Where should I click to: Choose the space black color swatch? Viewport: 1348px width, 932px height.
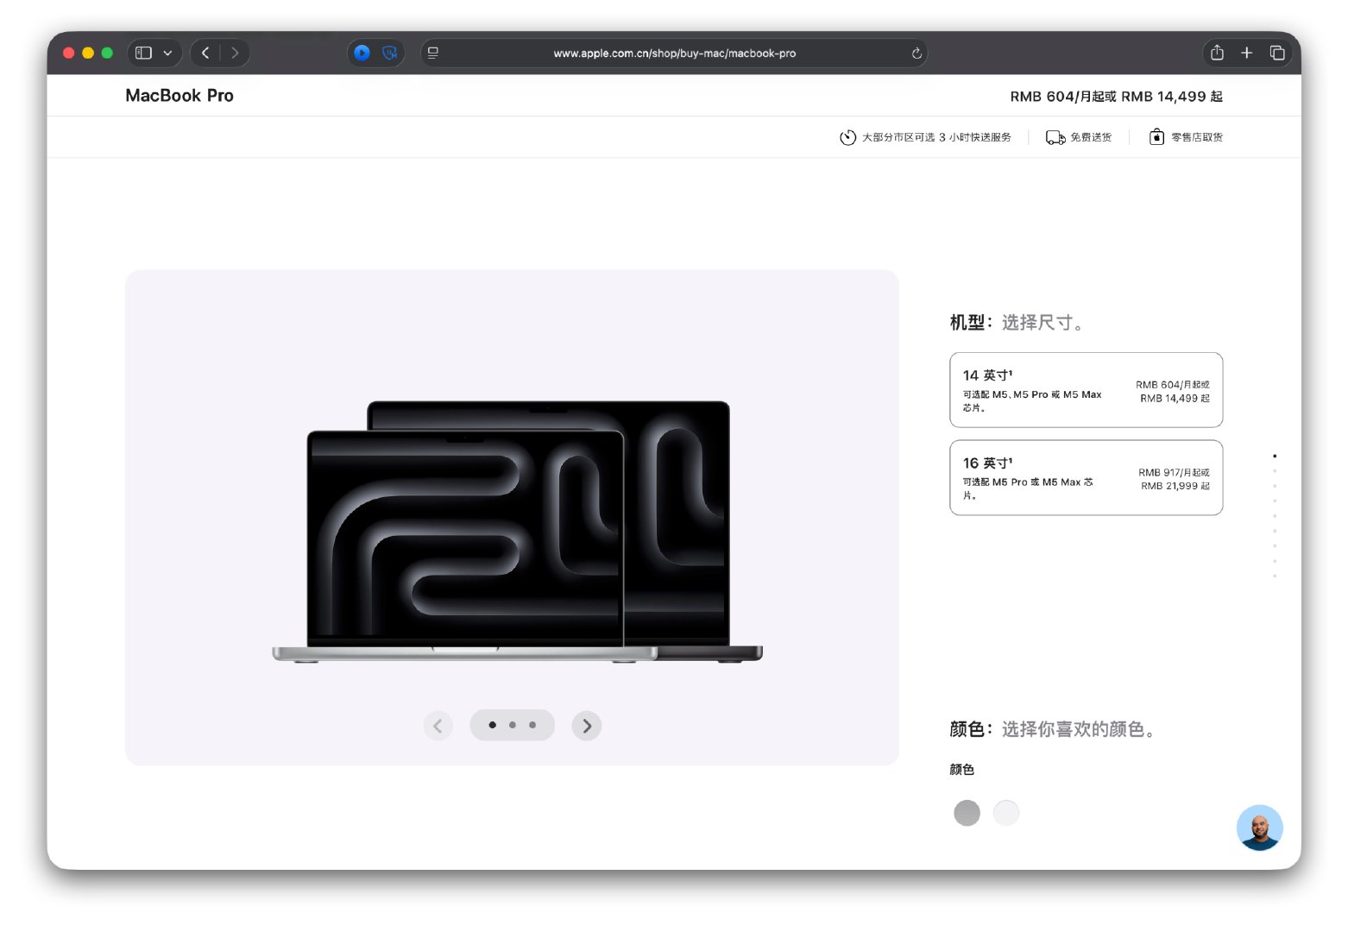click(967, 813)
